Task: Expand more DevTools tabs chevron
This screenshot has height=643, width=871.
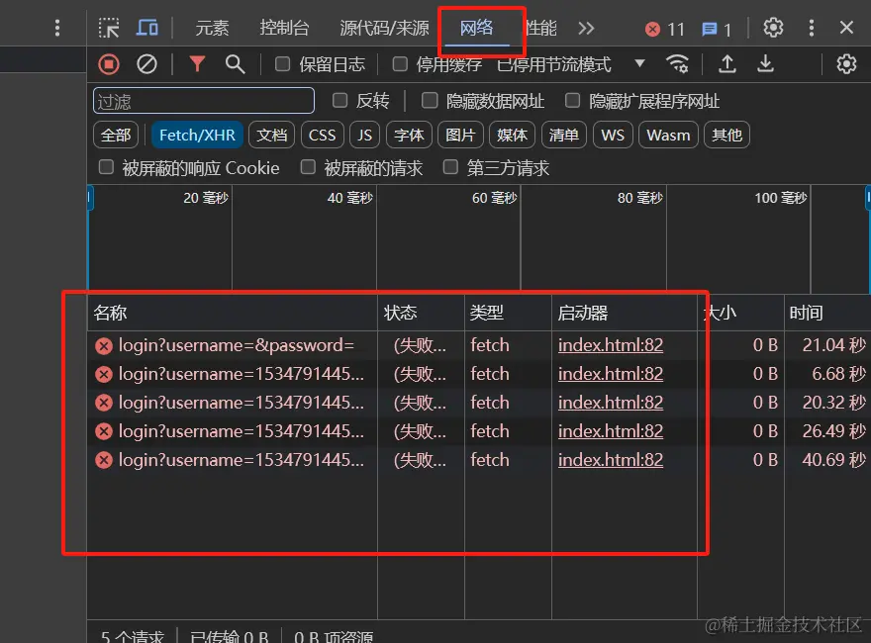Action: 586,28
